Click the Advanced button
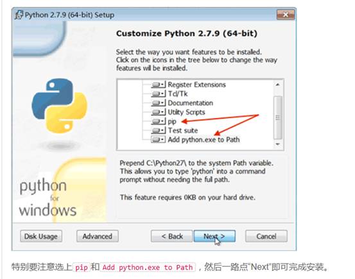The width and height of the screenshot is (355, 279). coord(98,236)
